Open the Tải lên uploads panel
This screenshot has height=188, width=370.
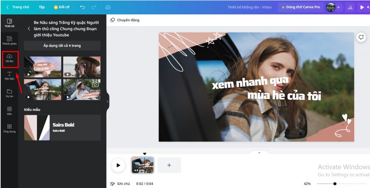pyautogui.click(x=9, y=58)
